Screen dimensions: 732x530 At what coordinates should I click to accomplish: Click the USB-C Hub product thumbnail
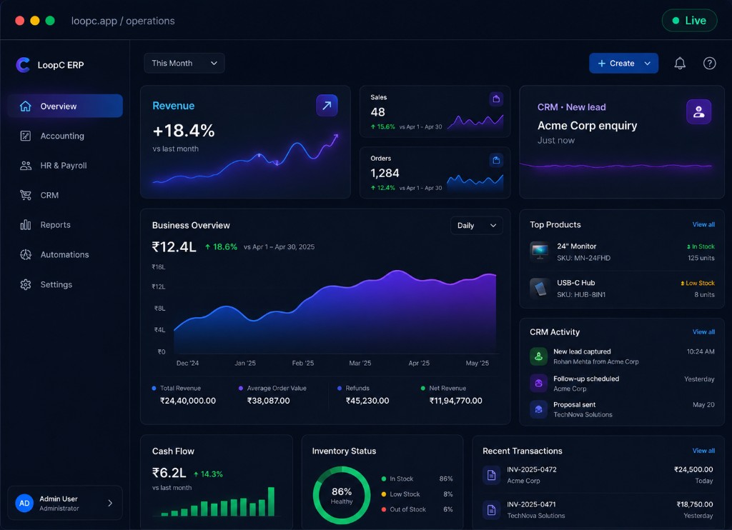tap(540, 289)
